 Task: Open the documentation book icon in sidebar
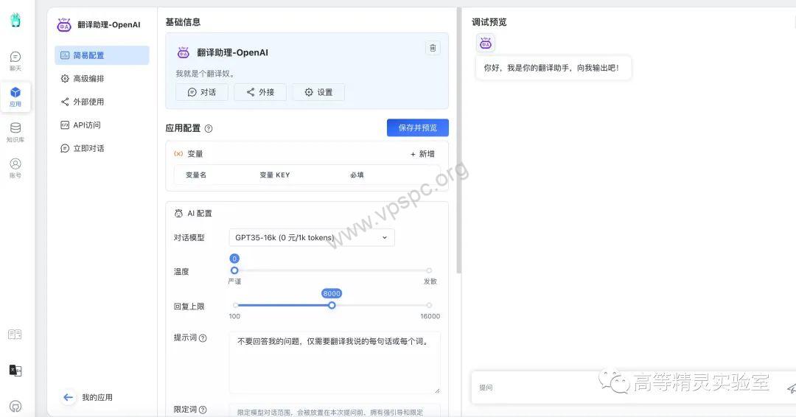(15, 334)
